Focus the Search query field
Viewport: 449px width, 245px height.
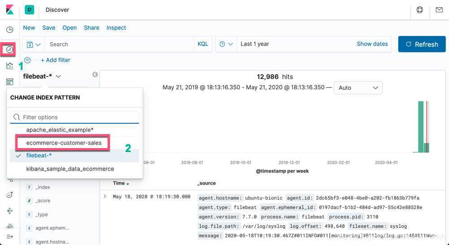click(119, 44)
